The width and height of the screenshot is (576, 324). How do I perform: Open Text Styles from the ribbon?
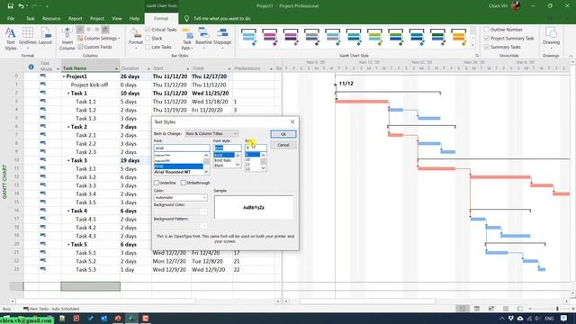pyautogui.click(x=11, y=39)
